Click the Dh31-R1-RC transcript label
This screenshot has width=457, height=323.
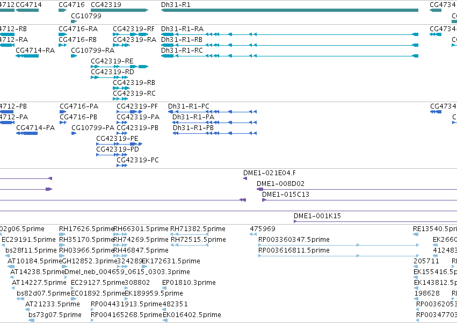(182, 51)
